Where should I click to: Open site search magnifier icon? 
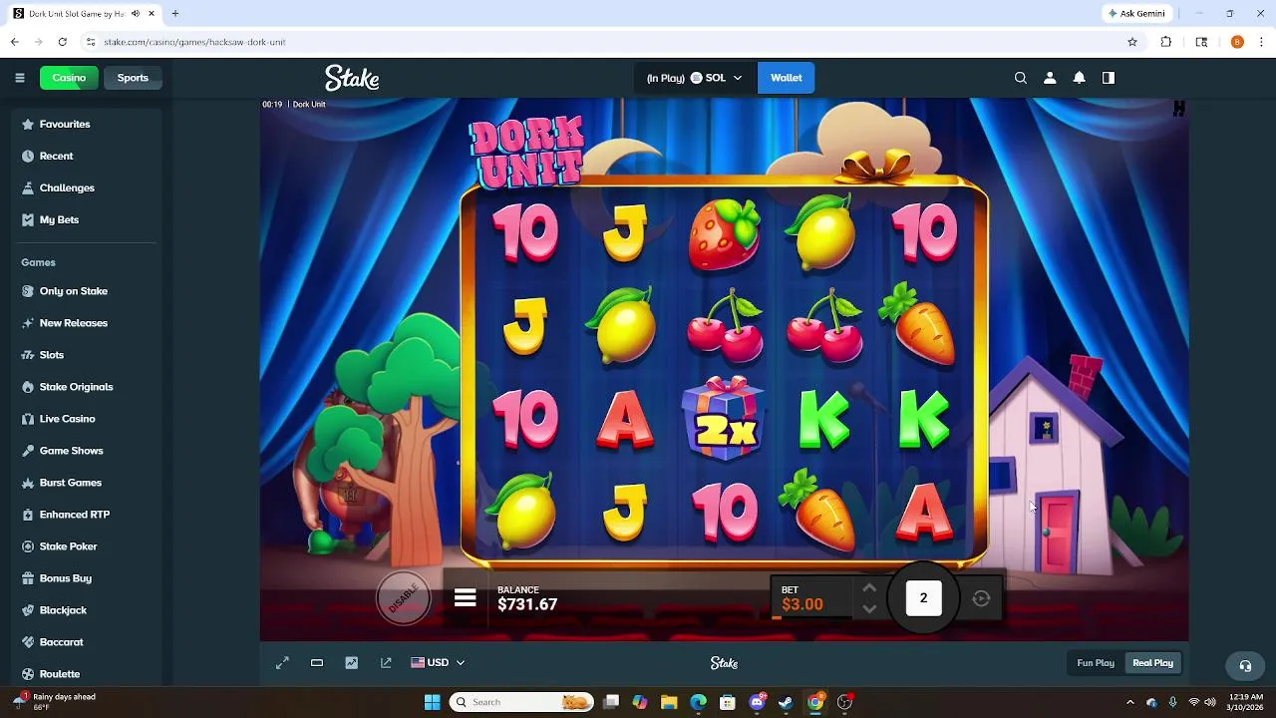click(1020, 78)
